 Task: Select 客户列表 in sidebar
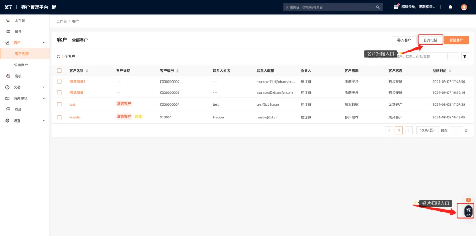pos(25,54)
